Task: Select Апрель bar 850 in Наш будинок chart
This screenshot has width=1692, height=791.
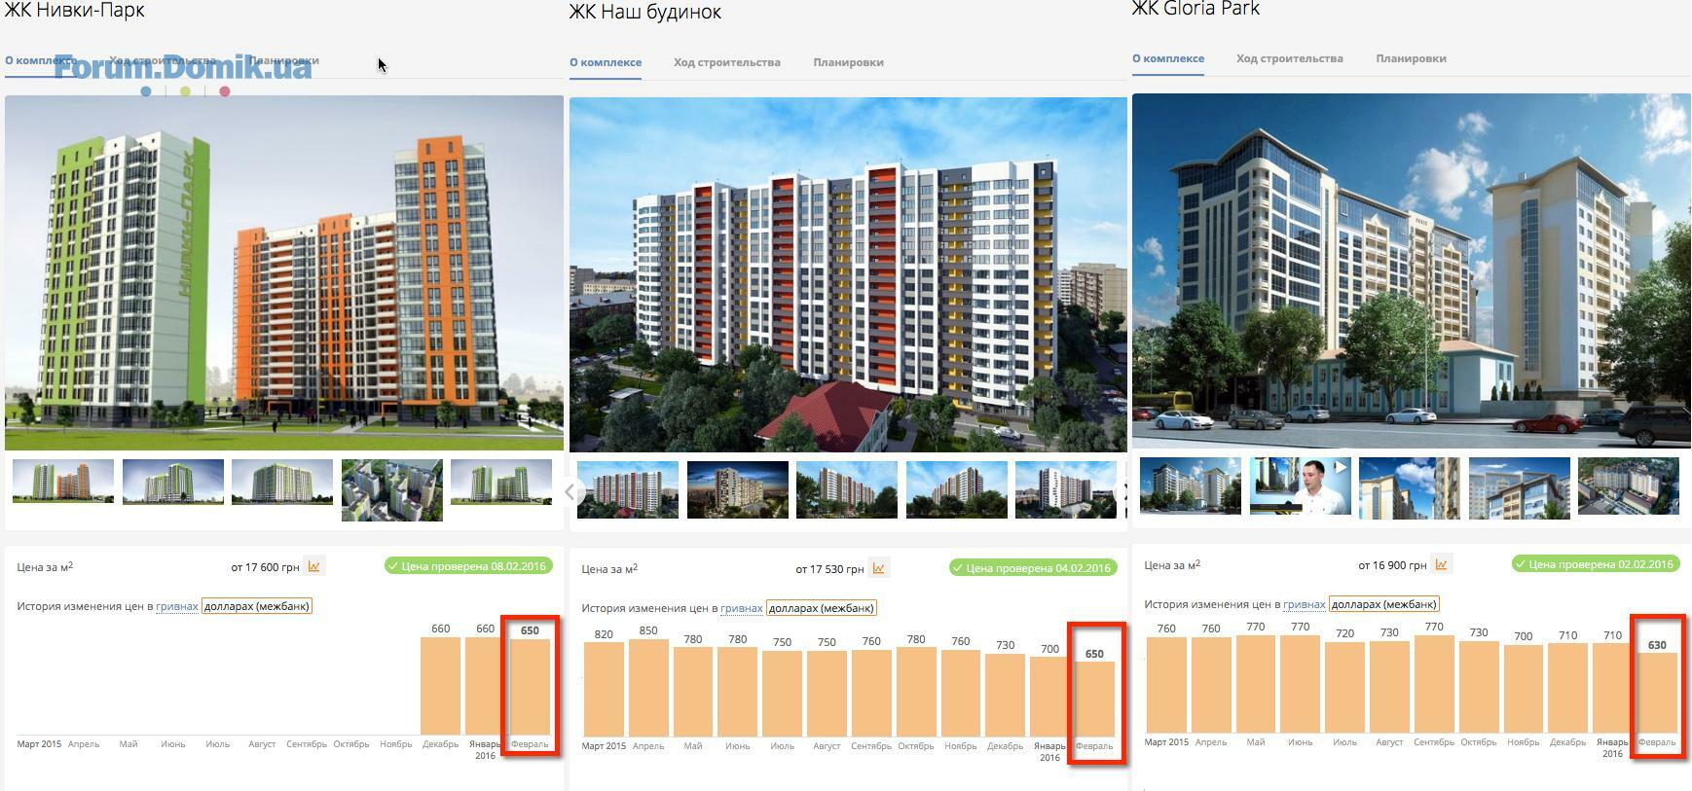Action: 648,688
